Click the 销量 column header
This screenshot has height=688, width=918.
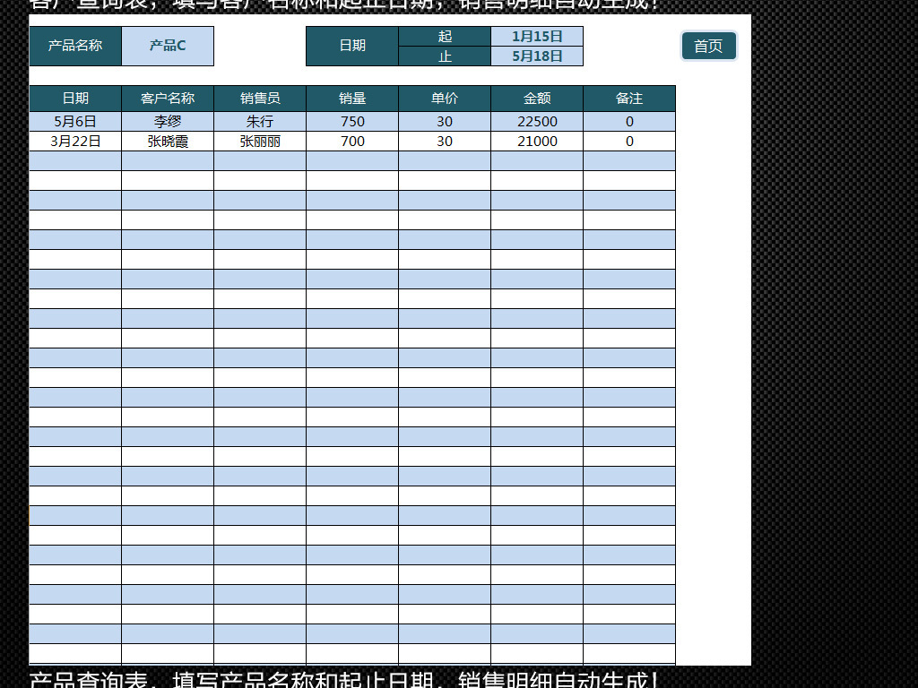[x=351, y=98]
